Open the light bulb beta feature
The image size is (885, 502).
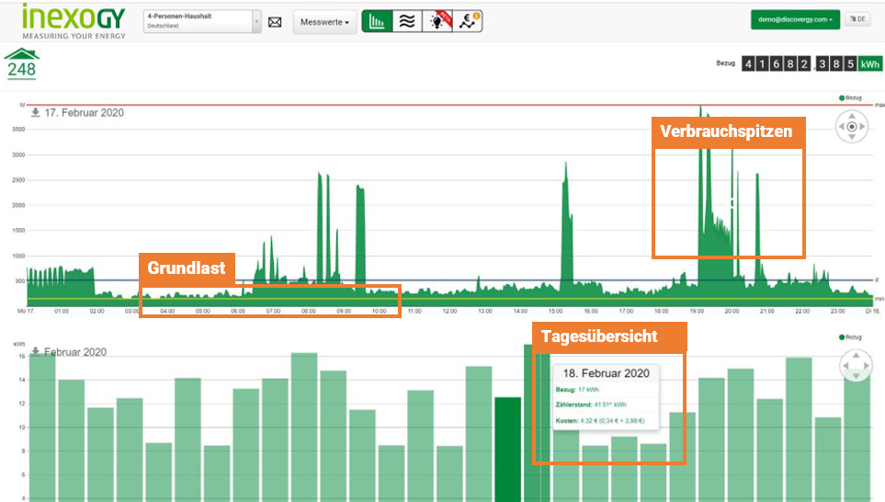tap(437, 21)
